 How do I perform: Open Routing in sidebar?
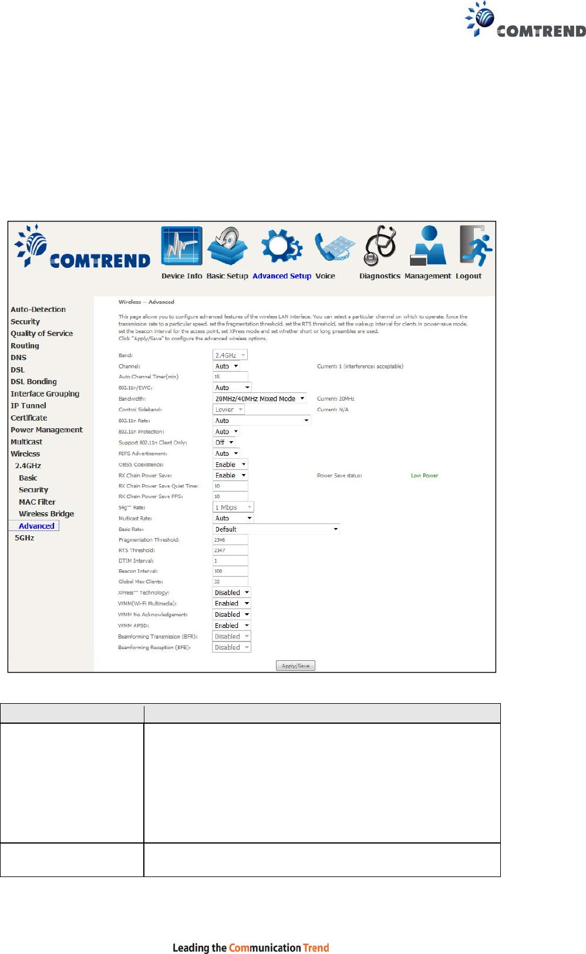point(25,346)
